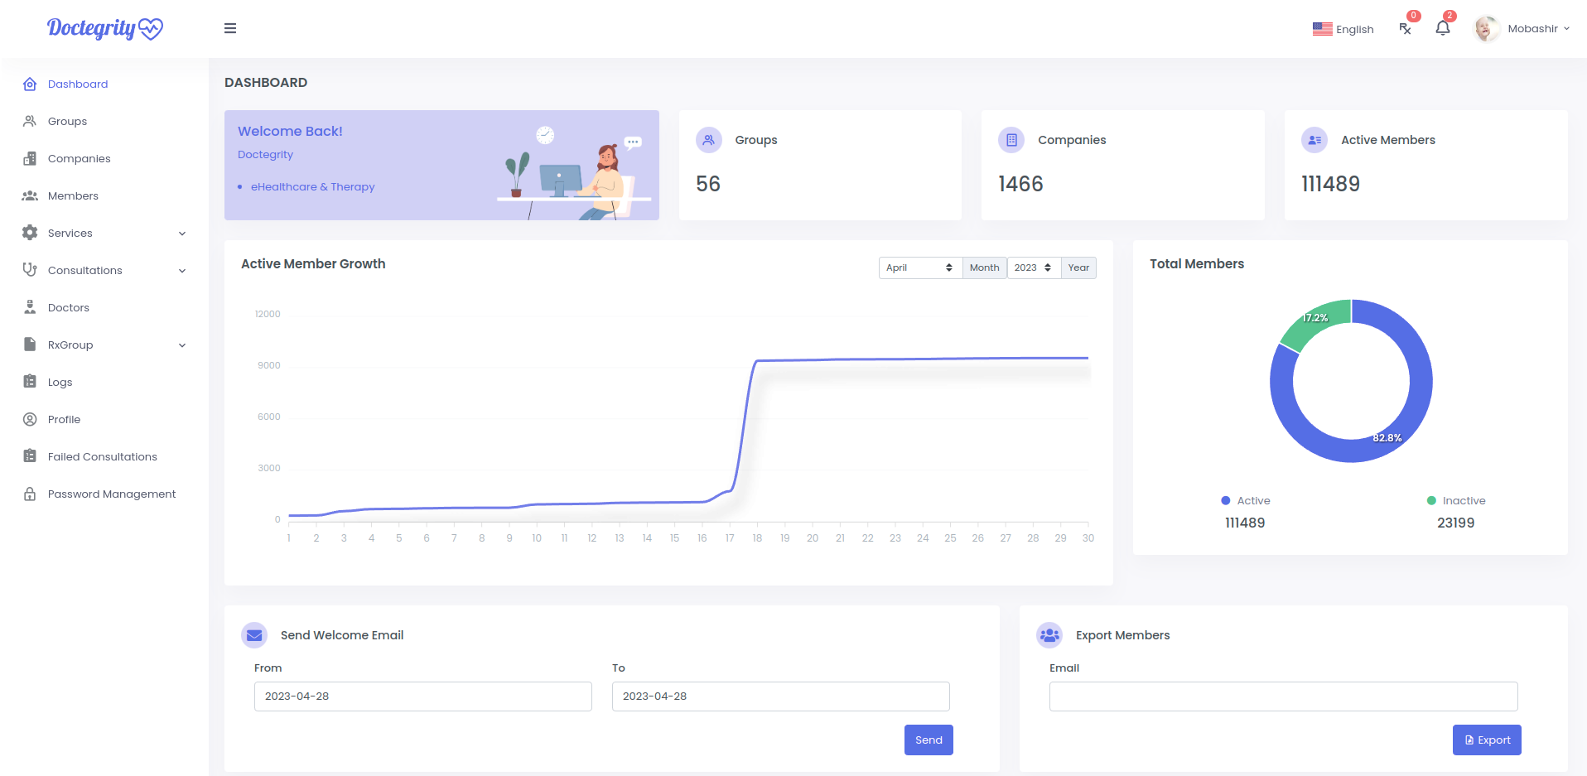Click the Send button
The width and height of the screenshot is (1587, 776).
pos(929,740)
